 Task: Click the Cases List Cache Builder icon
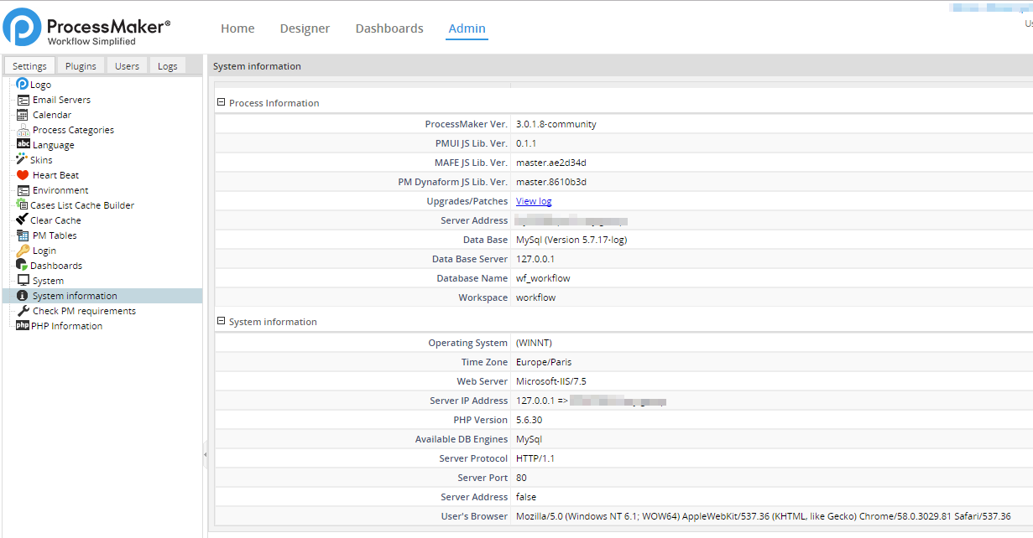coord(23,204)
